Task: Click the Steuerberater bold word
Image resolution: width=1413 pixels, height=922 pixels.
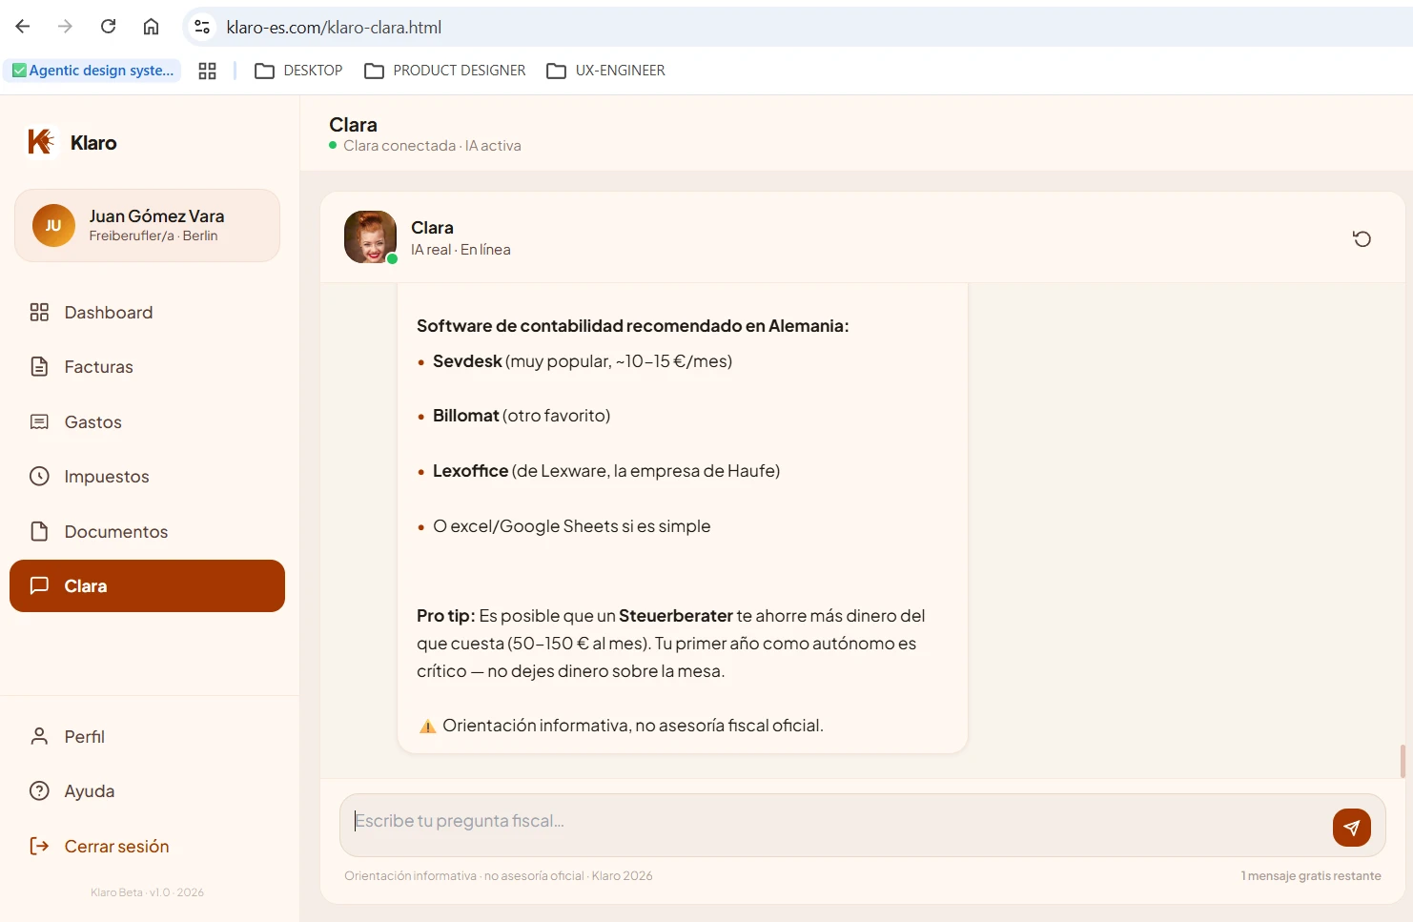Action: click(x=676, y=616)
